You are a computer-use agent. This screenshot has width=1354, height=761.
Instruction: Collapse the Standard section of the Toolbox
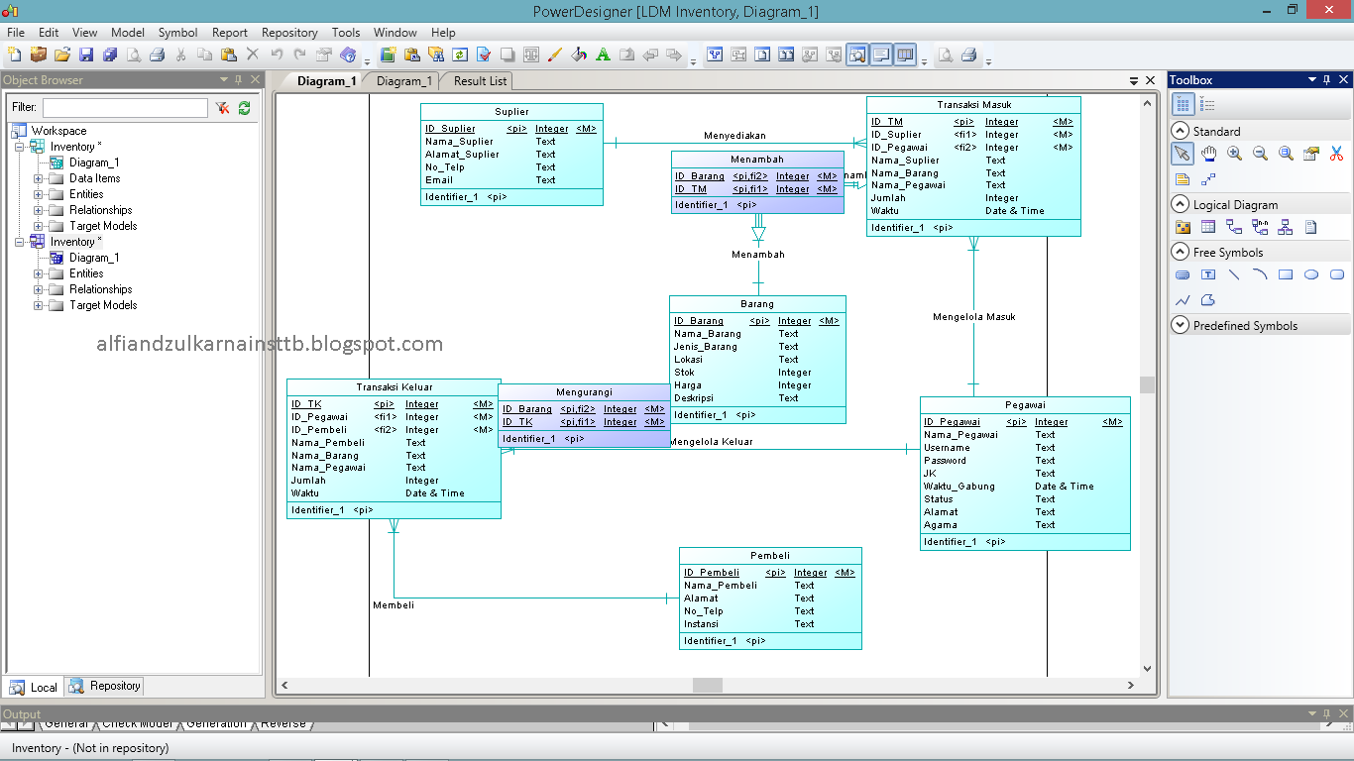click(x=1180, y=131)
